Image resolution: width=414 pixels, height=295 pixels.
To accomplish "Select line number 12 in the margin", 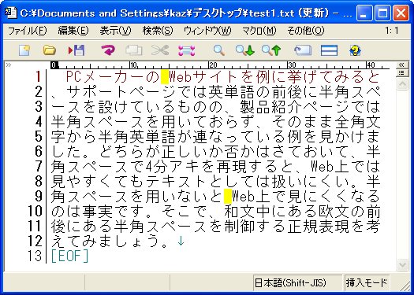I will pos(35,241).
